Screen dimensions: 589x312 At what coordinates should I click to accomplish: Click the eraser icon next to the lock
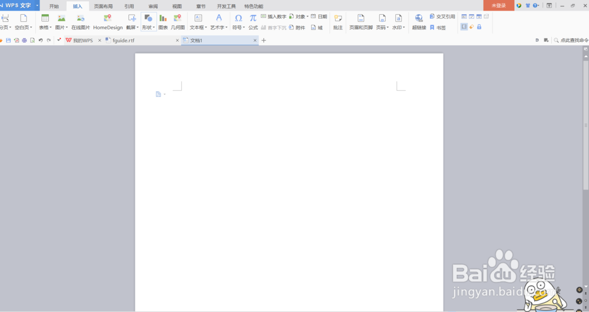coord(471,26)
